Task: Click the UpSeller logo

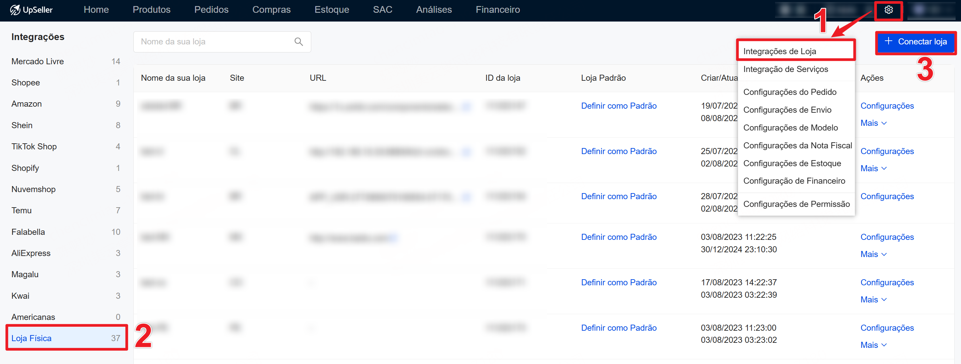Action: [31, 10]
